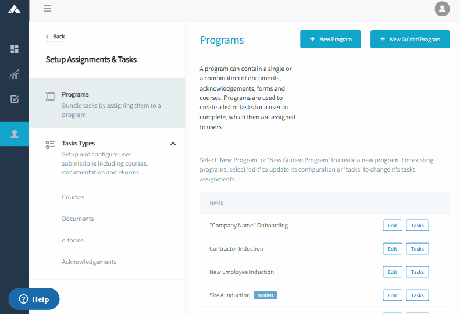Collapse the Tasks Types section chevron
This screenshot has width=460, height=314.
[173, 144]
